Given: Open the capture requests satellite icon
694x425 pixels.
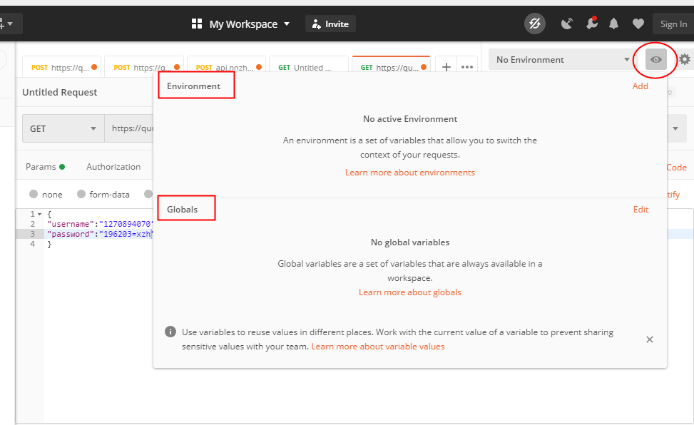Looking at the screenshot, I should (x=567, y=24).
